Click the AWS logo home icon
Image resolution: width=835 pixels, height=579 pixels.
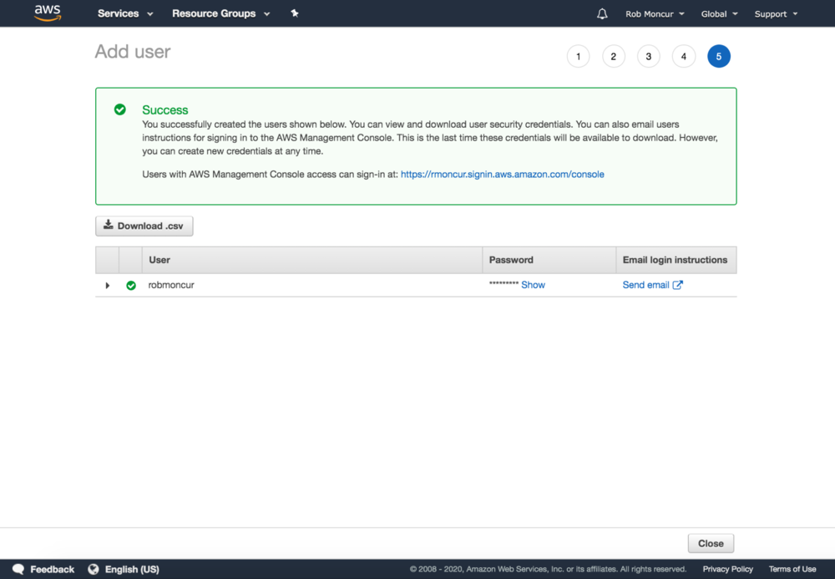48,13
